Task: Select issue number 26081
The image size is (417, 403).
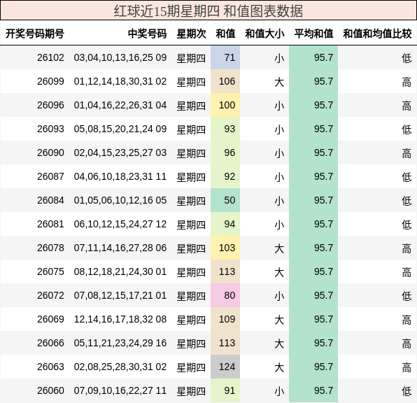Action: tap(50, 225)
